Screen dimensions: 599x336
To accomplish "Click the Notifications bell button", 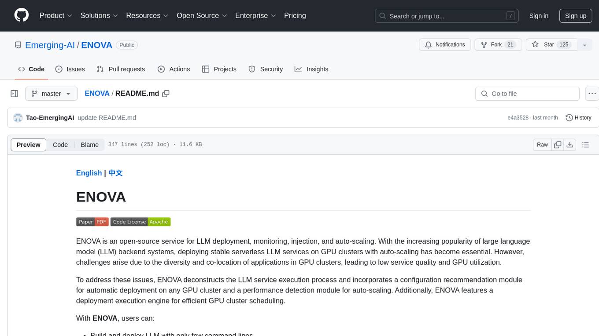I will (445, 45).
